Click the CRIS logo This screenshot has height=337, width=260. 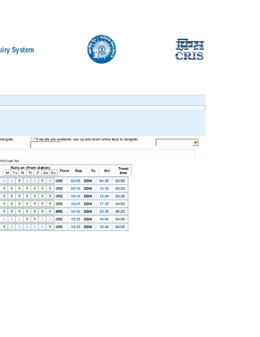coord(190,50)
